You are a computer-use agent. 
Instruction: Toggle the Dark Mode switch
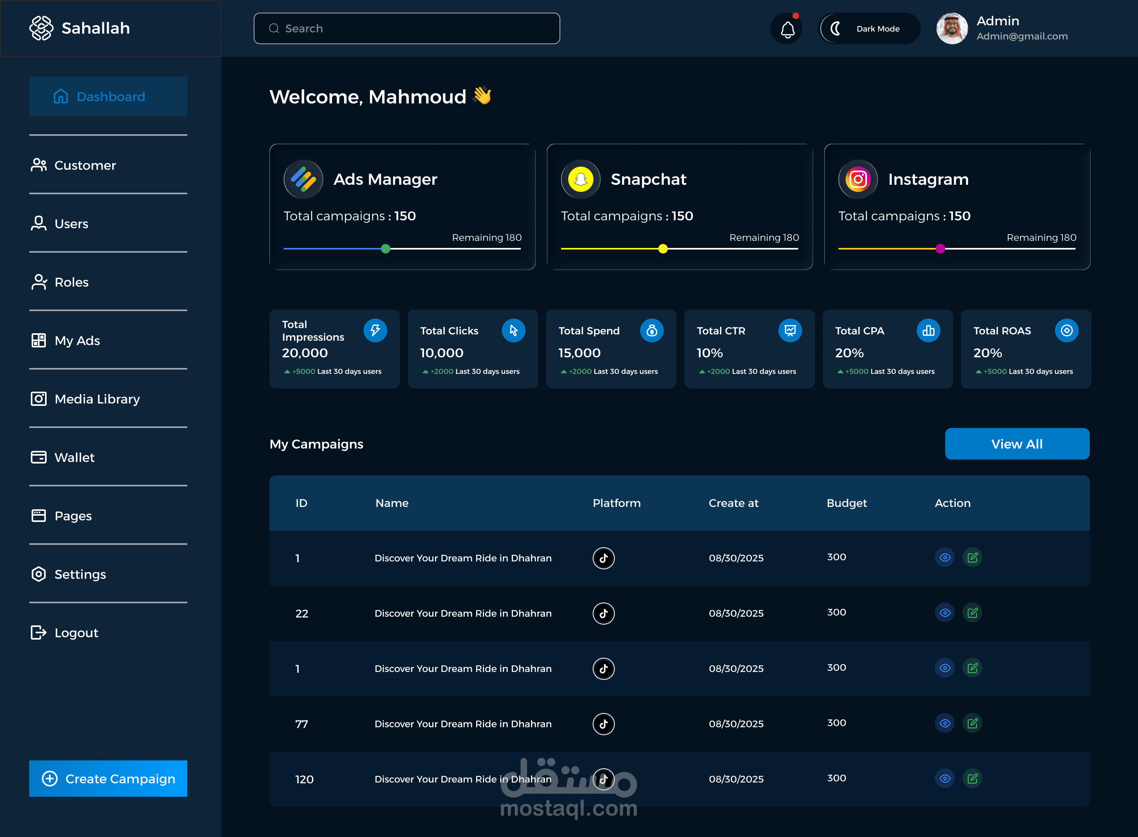(x=869, y=29)
